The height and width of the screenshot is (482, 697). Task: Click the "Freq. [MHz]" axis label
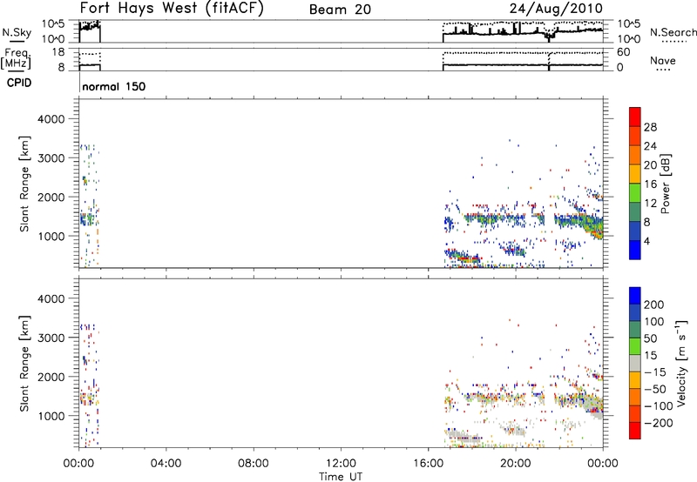pyautogui.click(x=16, y=58)
